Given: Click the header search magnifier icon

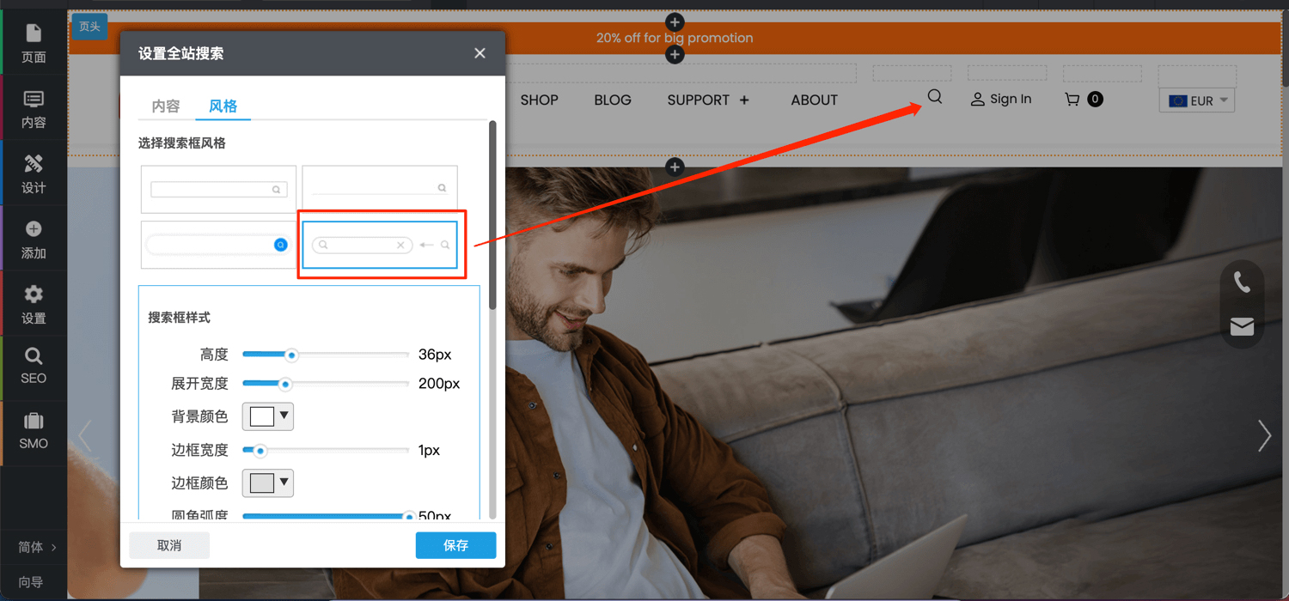Looking at the screenshot, I should point(935,97).
